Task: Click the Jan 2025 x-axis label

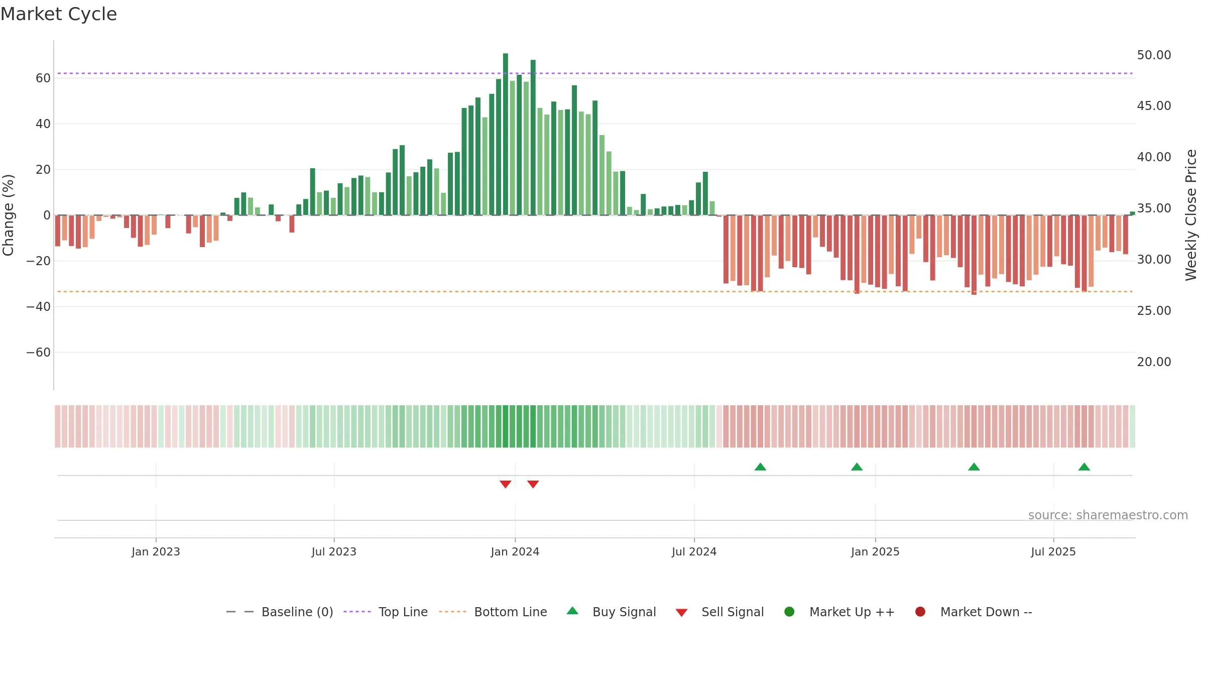Action: tap(875, 551)
